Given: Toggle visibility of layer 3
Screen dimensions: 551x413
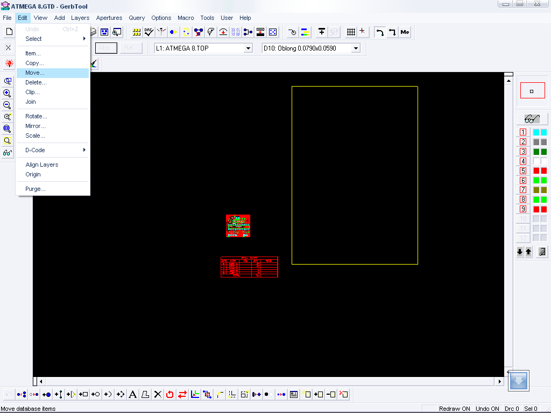Looking at the screenshot, I should tap(523, 151).
